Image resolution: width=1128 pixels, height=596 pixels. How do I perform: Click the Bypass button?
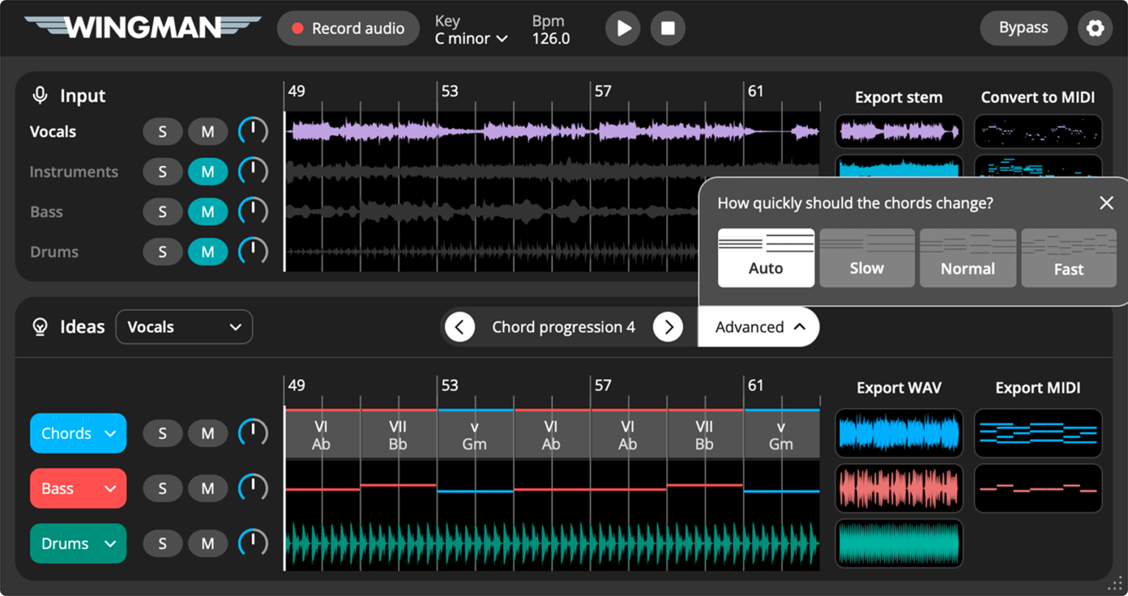pos(1024,29)
